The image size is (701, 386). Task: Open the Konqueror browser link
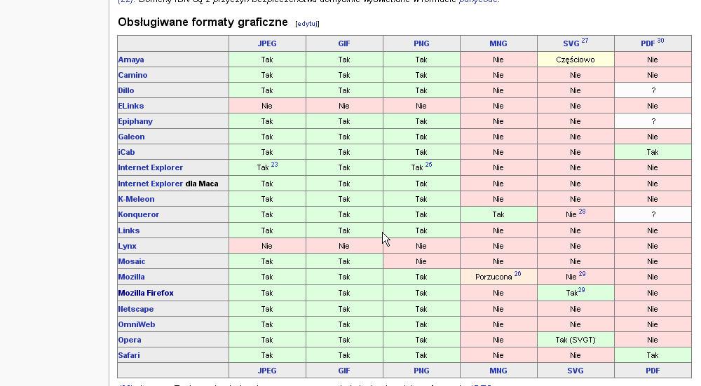(x=139, y=214)
